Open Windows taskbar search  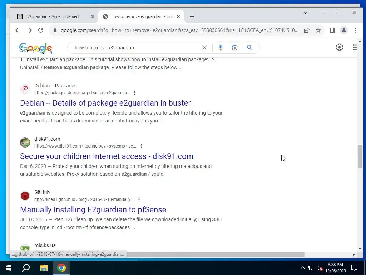click(26, 268)
